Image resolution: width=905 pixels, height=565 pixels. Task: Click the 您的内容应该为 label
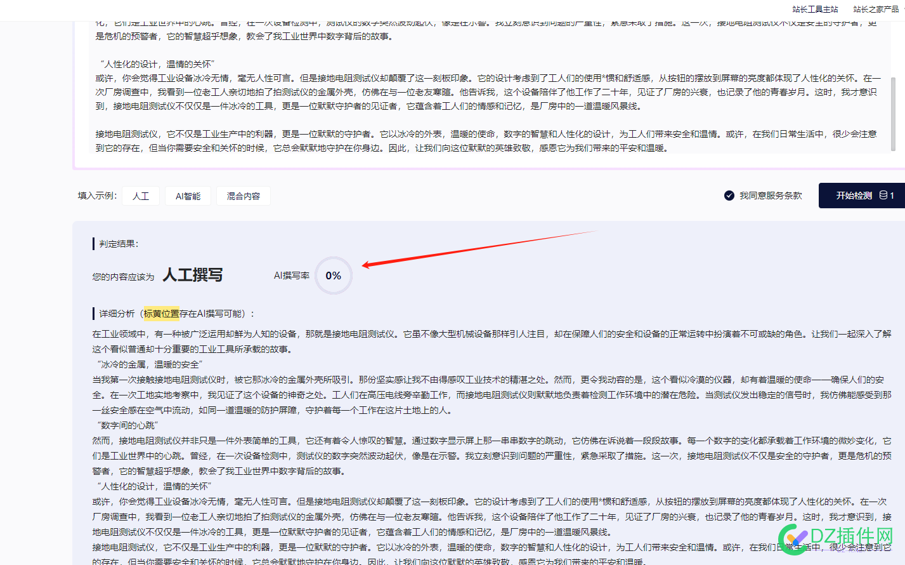(x=123, y=277)
